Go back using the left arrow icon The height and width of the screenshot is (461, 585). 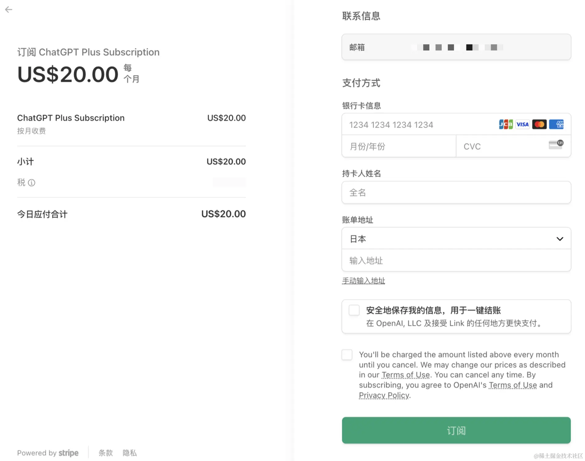9,10
